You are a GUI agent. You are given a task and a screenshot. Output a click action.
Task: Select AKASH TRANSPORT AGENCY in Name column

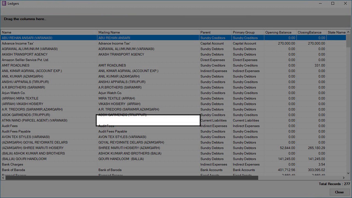point(49,54)
